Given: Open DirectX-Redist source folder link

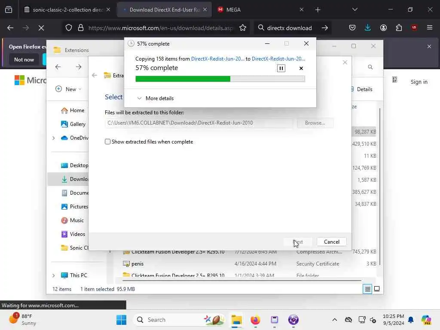Looking at the screenshot, I should pos(217,58).
